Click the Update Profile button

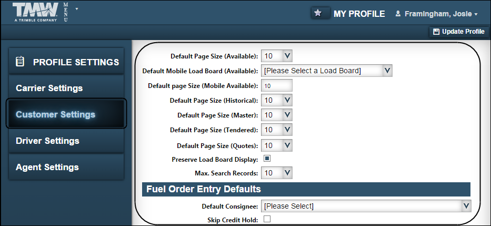pos(458,32)
